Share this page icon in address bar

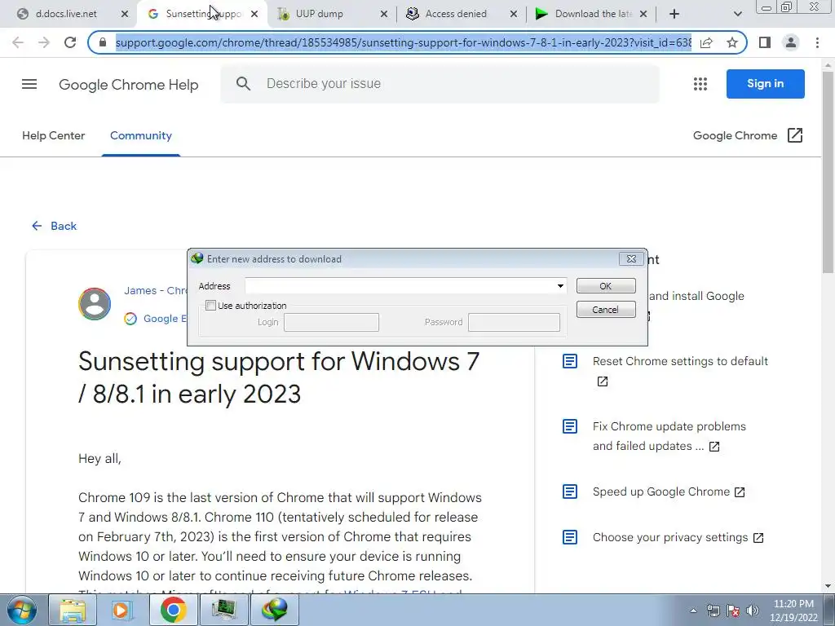[x=706, y=42]
